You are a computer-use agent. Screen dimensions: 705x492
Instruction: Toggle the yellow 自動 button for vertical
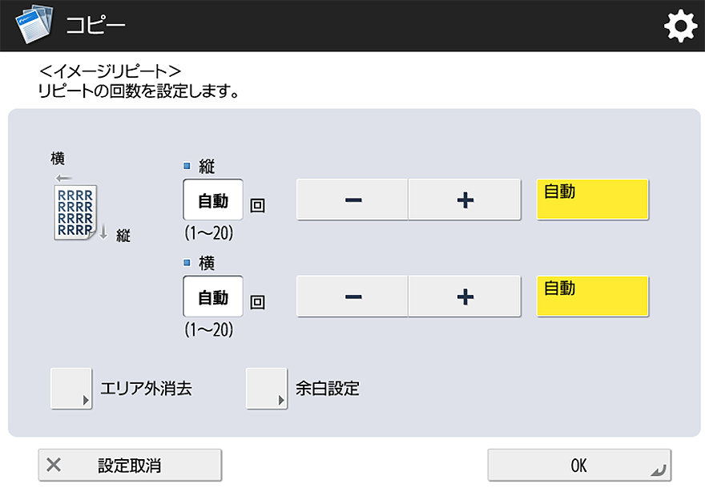[592, 200]
